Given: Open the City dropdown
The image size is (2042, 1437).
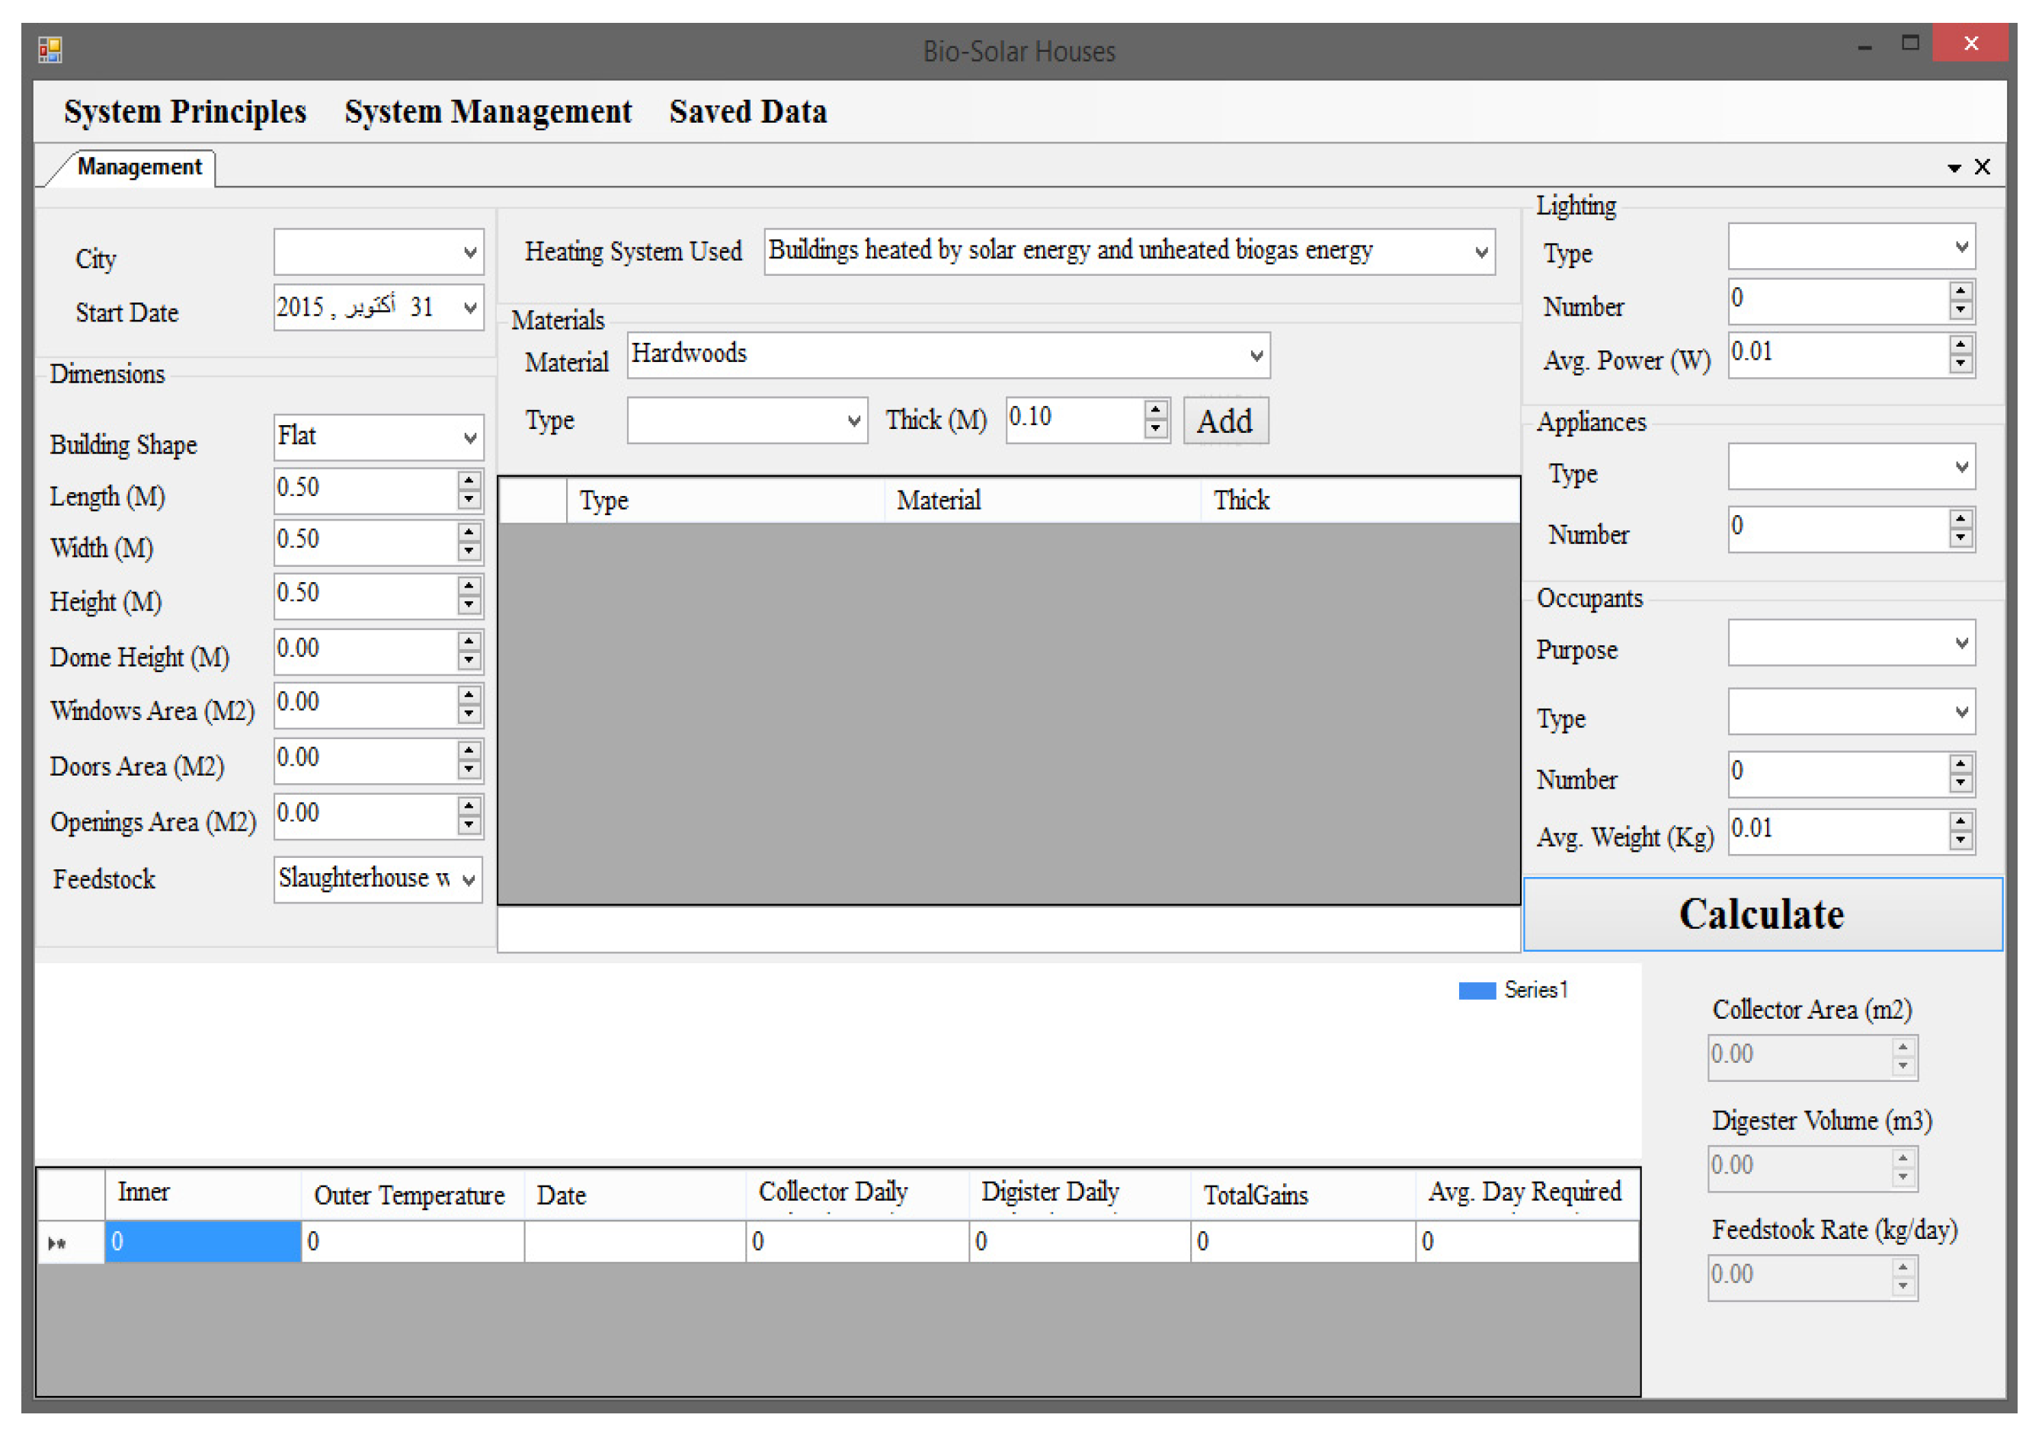Looking at the screenshot, I should [469, 252].
